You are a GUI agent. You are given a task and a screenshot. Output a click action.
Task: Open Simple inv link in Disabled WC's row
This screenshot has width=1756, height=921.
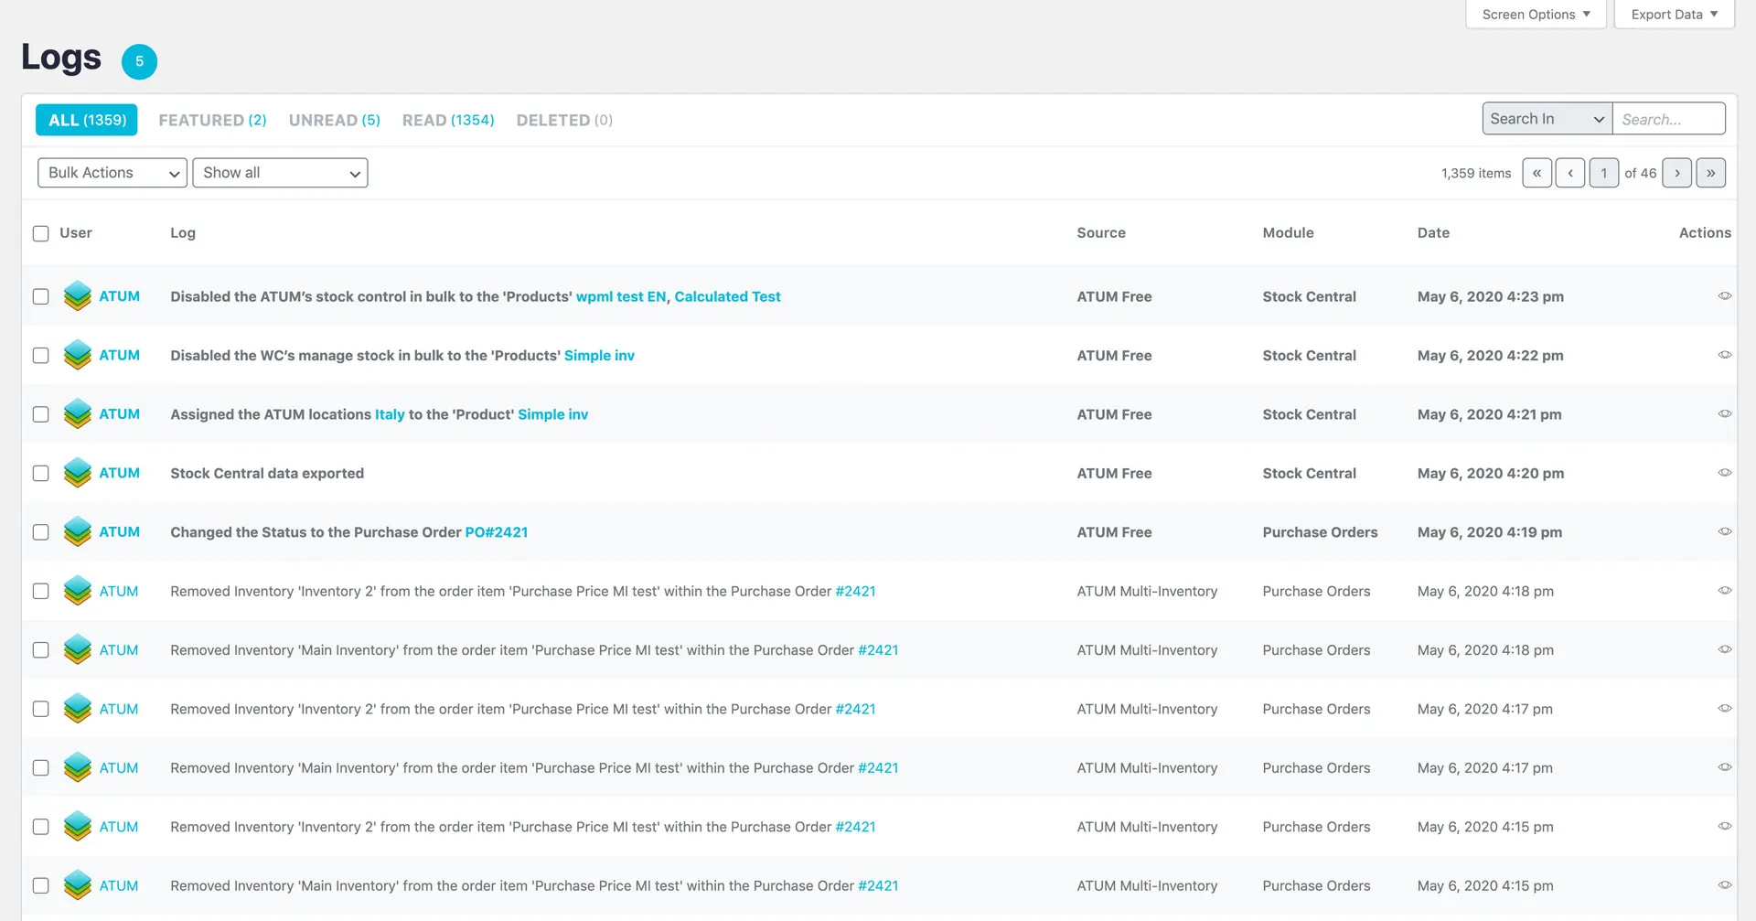point(599,355)
